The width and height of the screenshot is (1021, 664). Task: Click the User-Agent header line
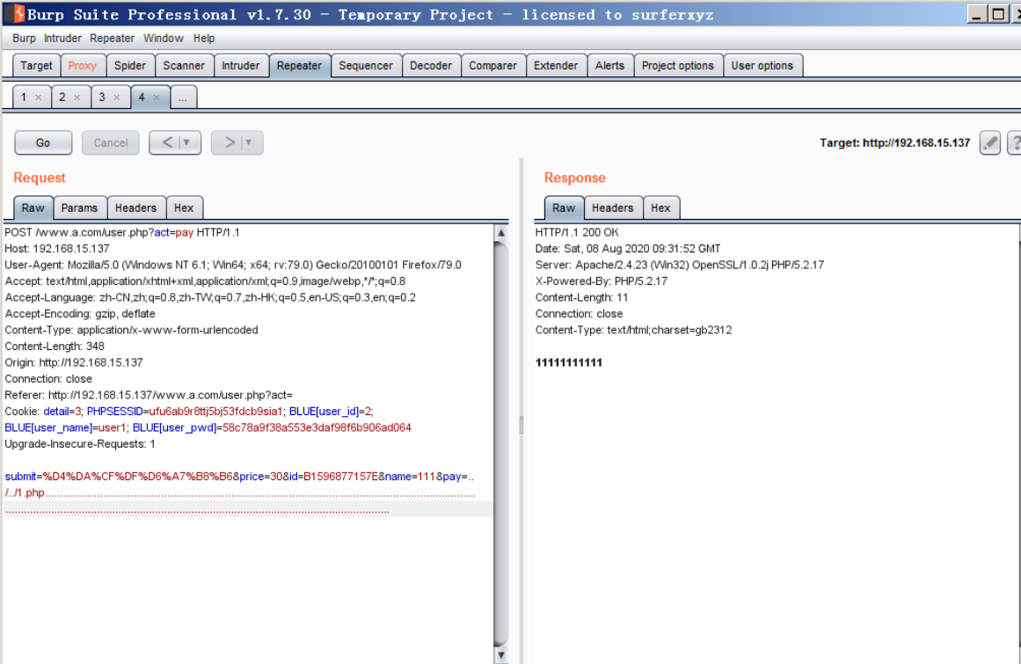[233, 265]
